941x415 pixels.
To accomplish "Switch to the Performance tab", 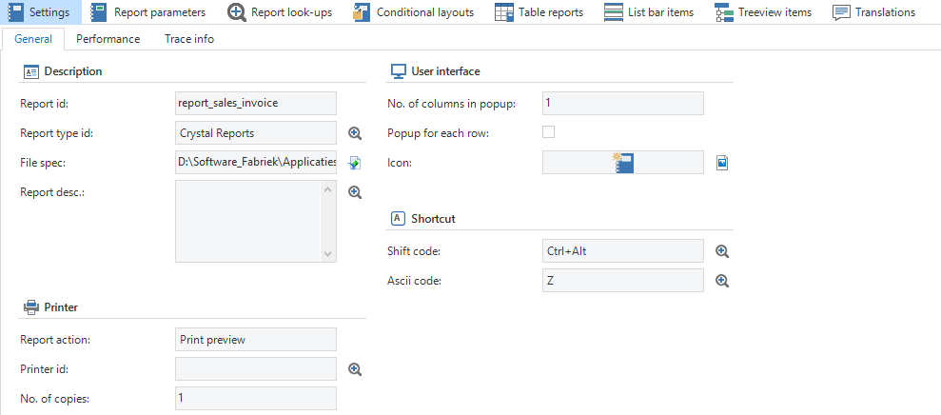I will (x=108, y=39).
